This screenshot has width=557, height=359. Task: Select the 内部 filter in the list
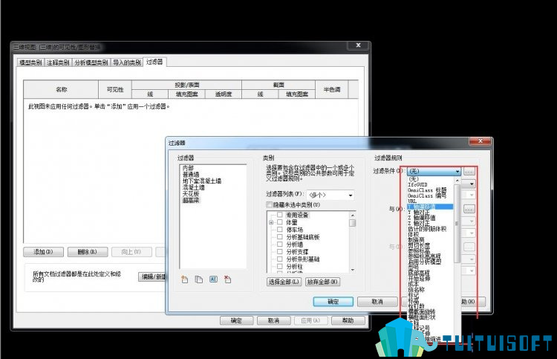pos(188,168)
